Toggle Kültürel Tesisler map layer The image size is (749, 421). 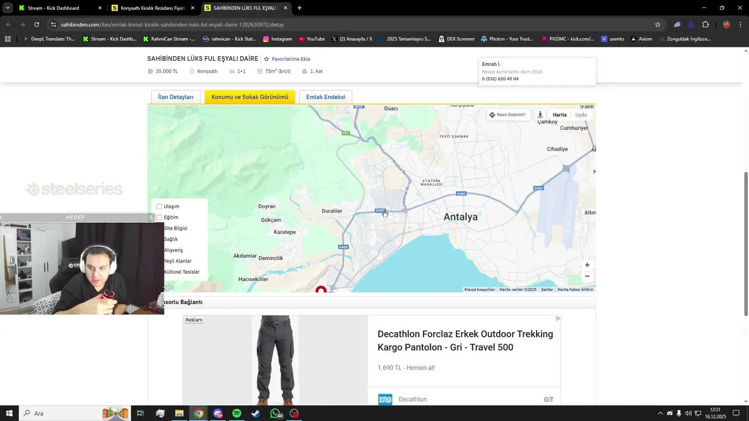click(181, 272)
